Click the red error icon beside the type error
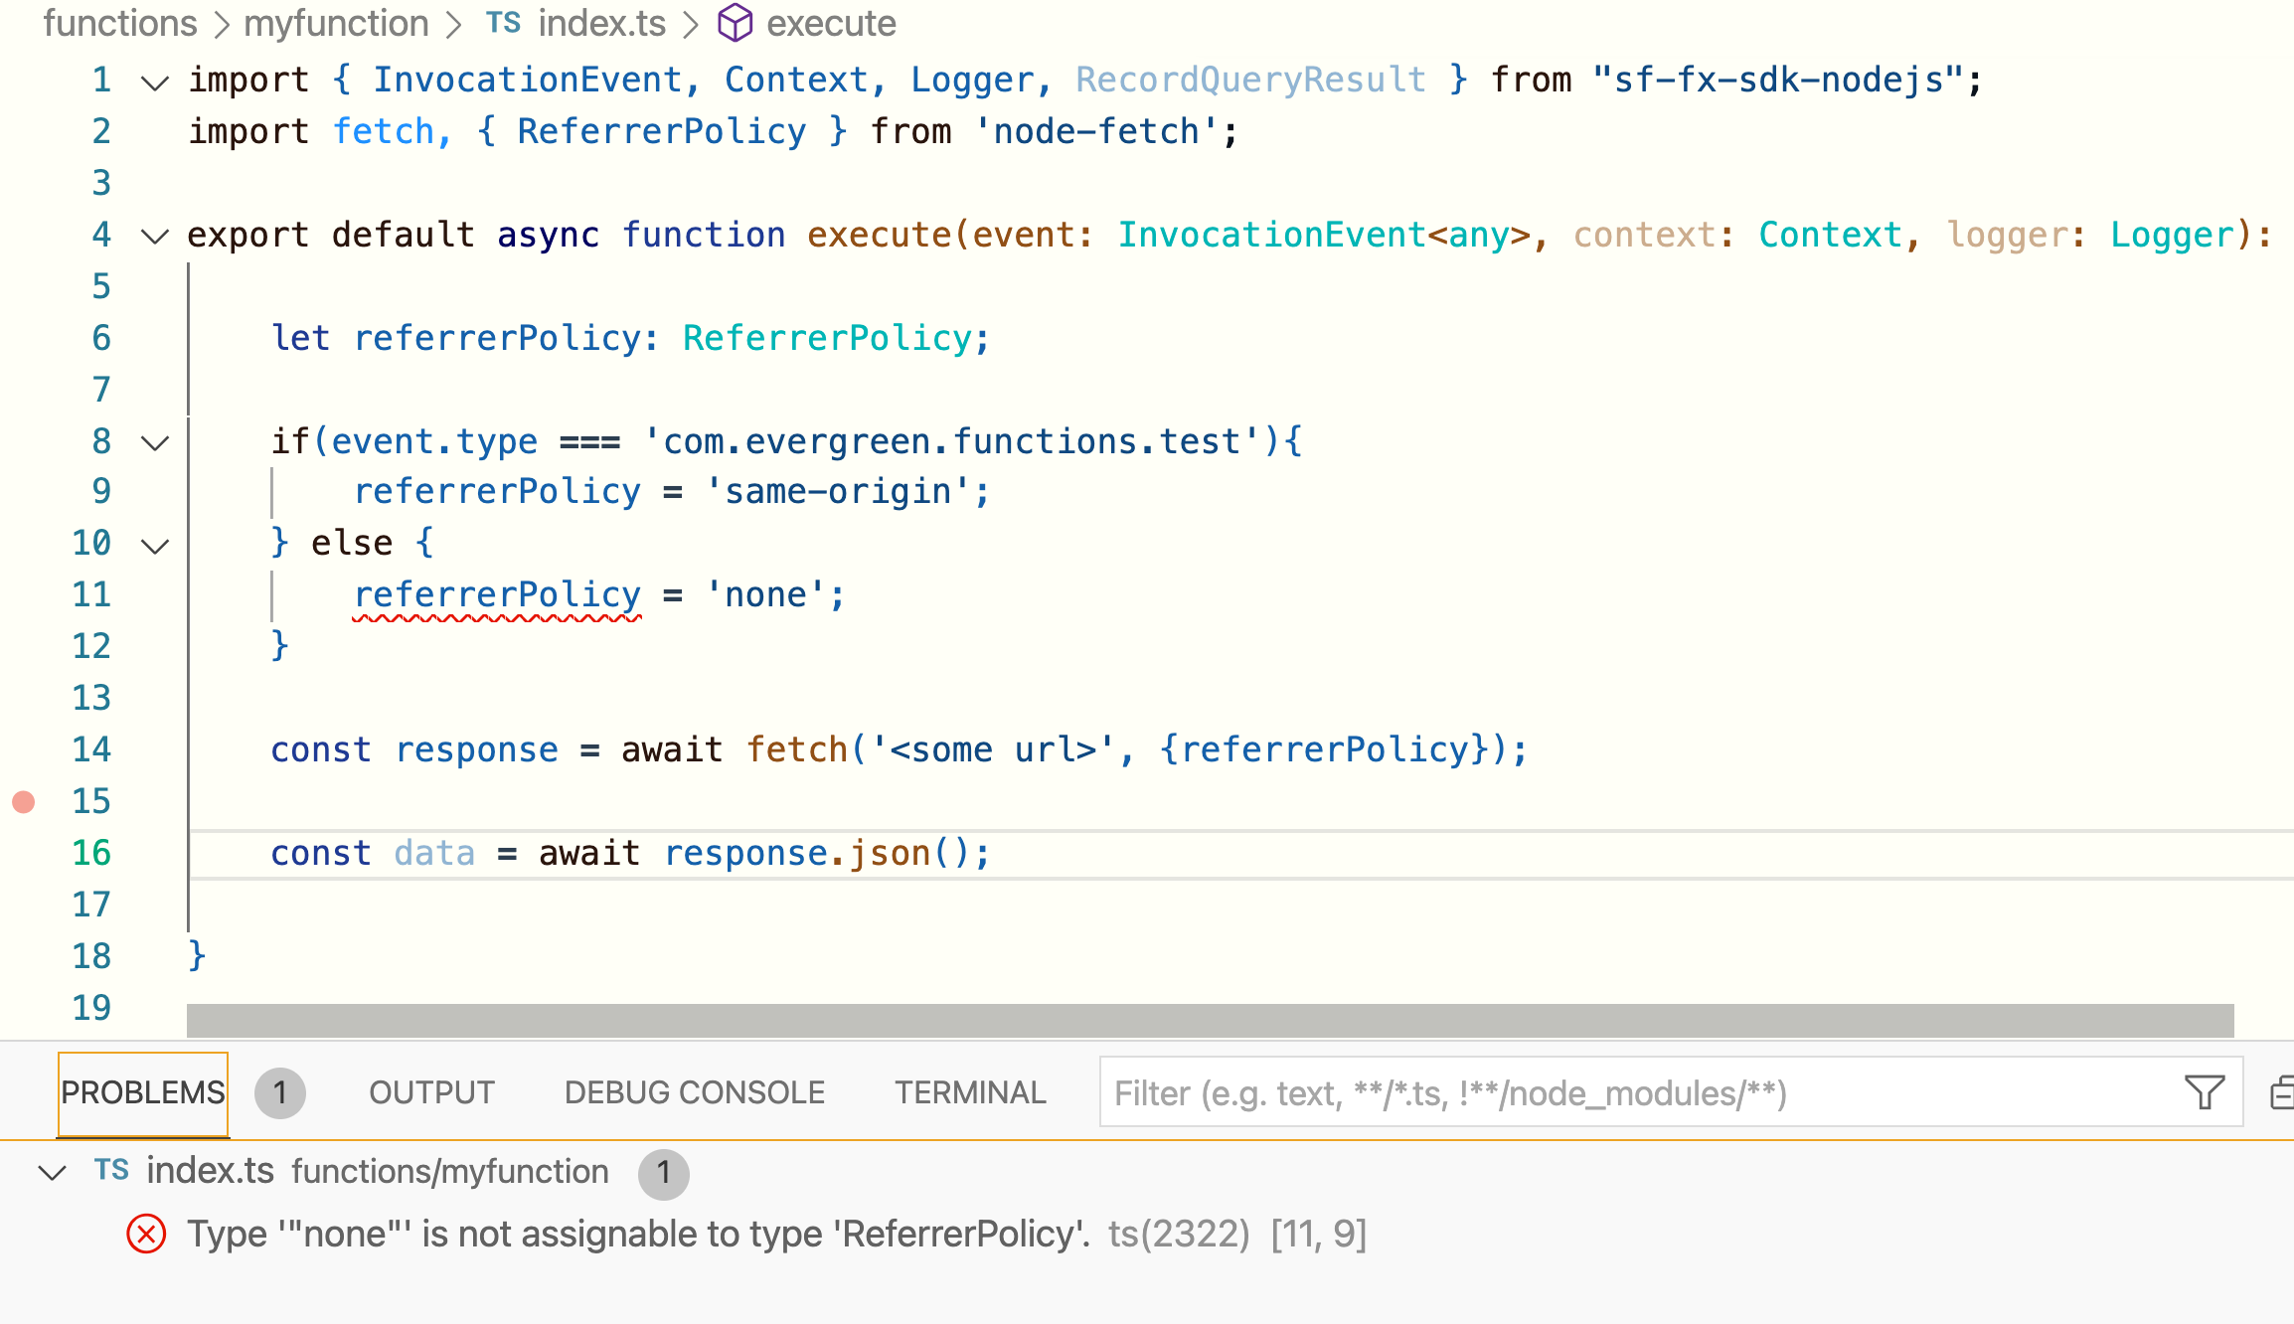Image resolution: width=2294 pixels, height=1324 pixels. pyautogui.click(x=145, y=1234)
